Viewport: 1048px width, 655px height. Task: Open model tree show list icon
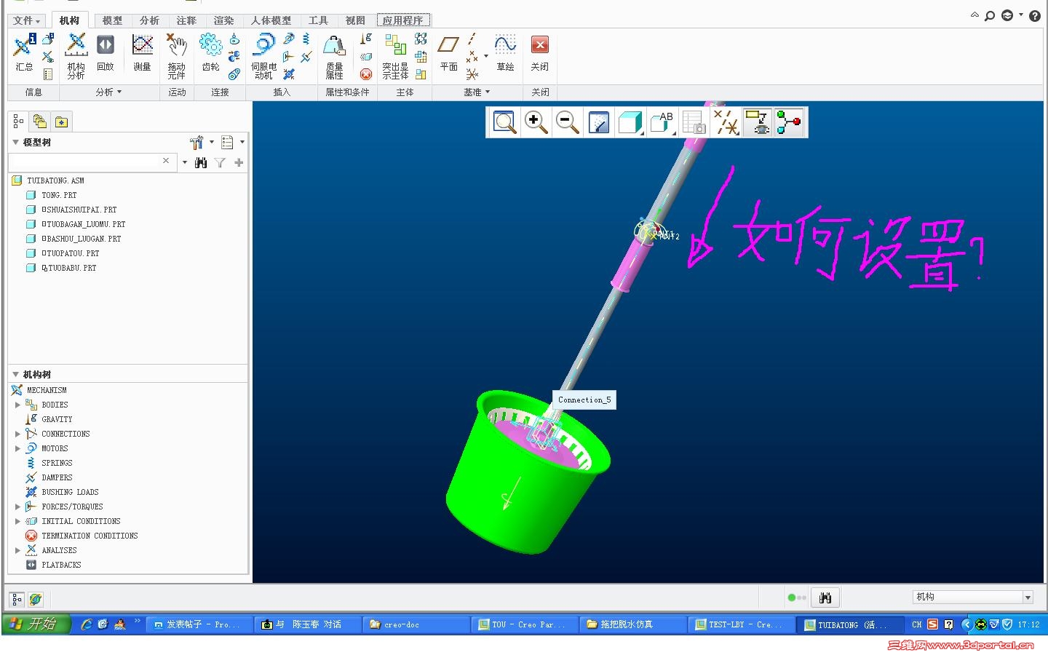227,142
